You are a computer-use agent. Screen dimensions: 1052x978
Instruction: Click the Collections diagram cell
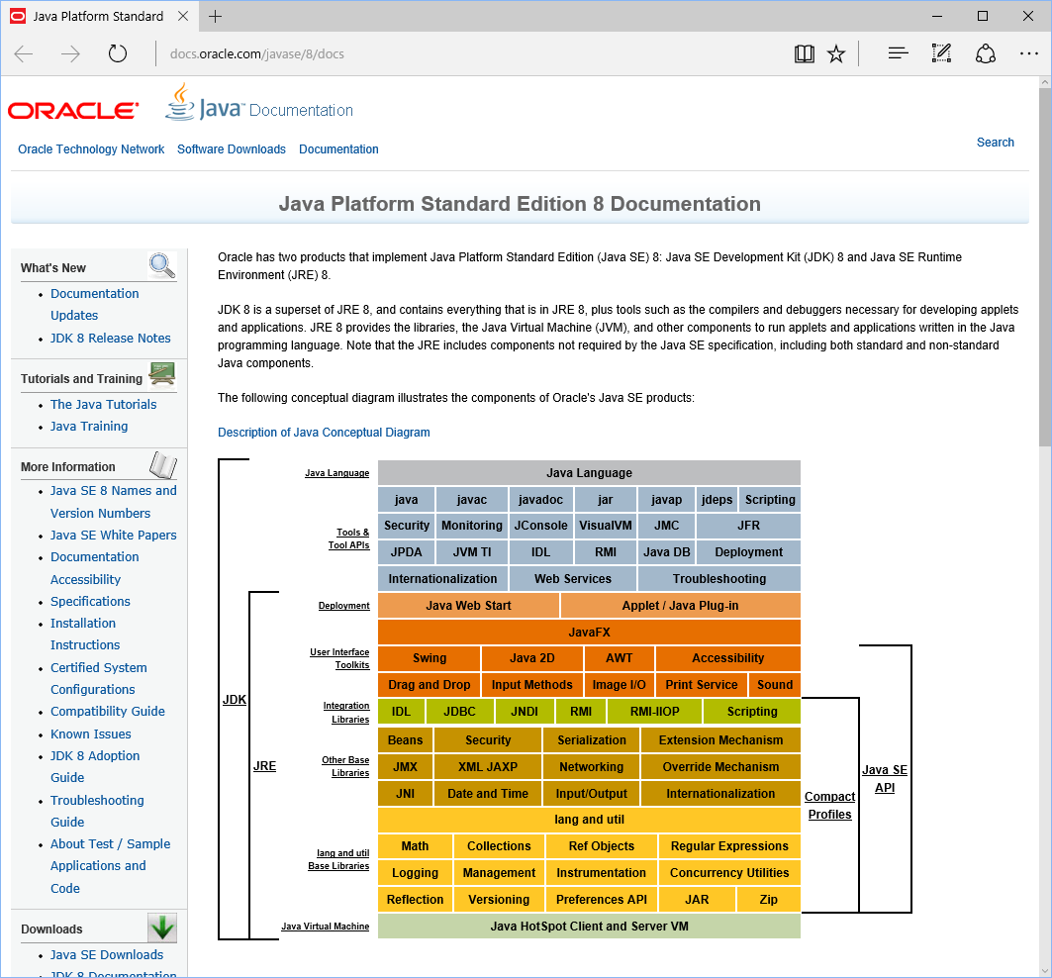[x=499, y=846]
